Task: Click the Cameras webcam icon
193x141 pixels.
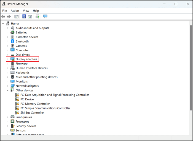Action: (12, 46)
